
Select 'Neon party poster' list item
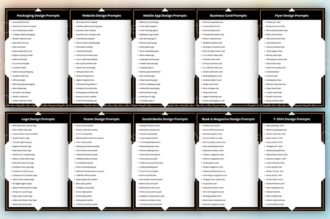[84, 184]
